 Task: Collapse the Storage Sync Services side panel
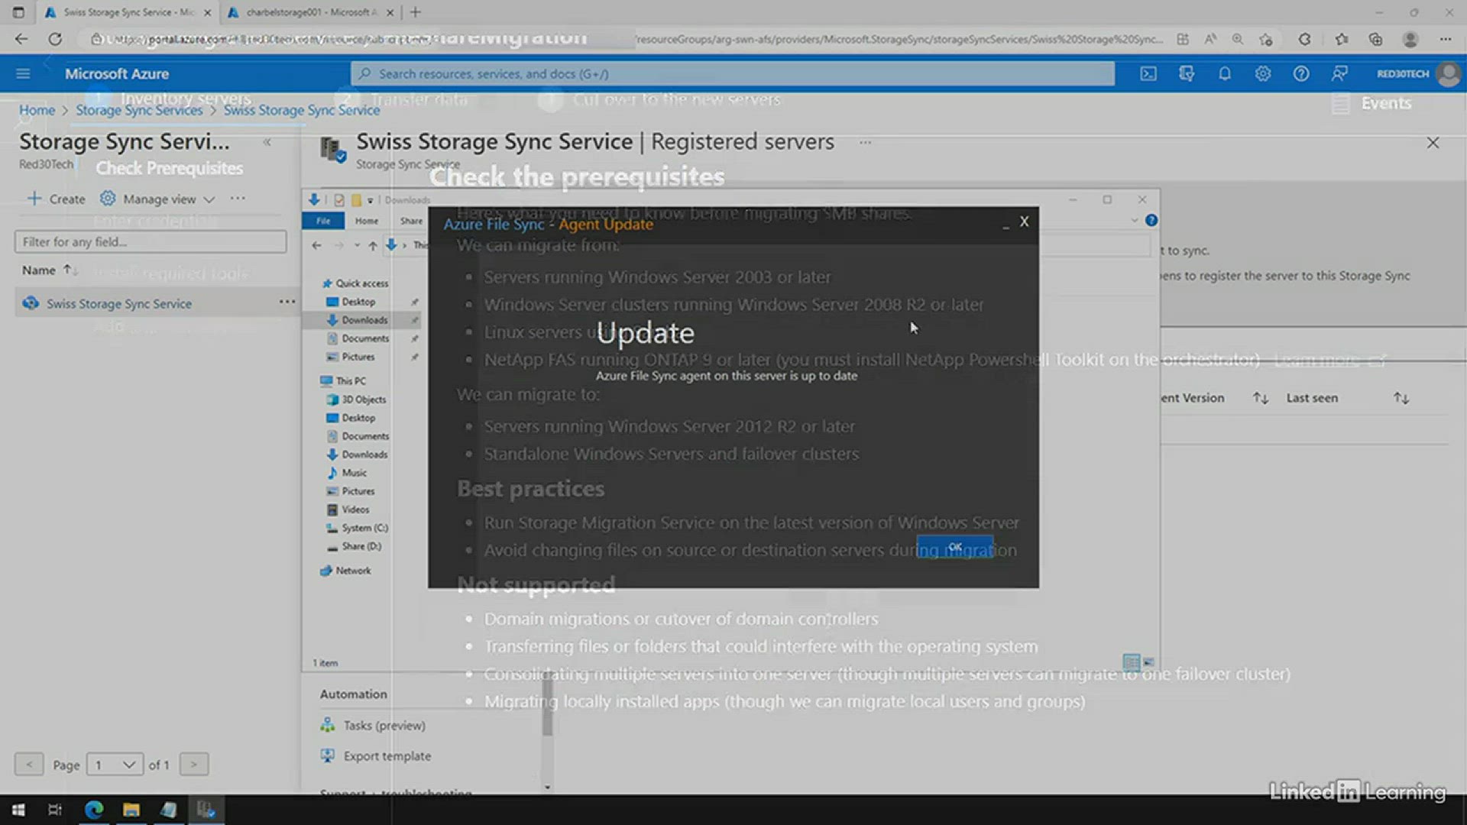[267, 142]
